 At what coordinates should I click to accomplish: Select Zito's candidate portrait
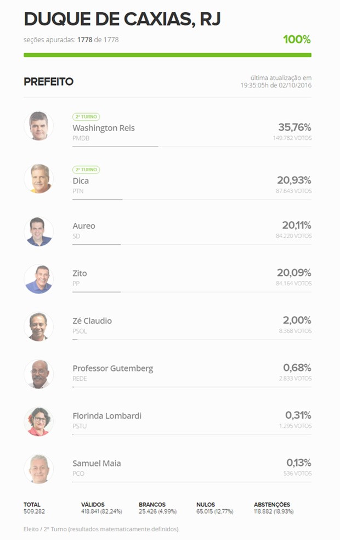[38, 279]
